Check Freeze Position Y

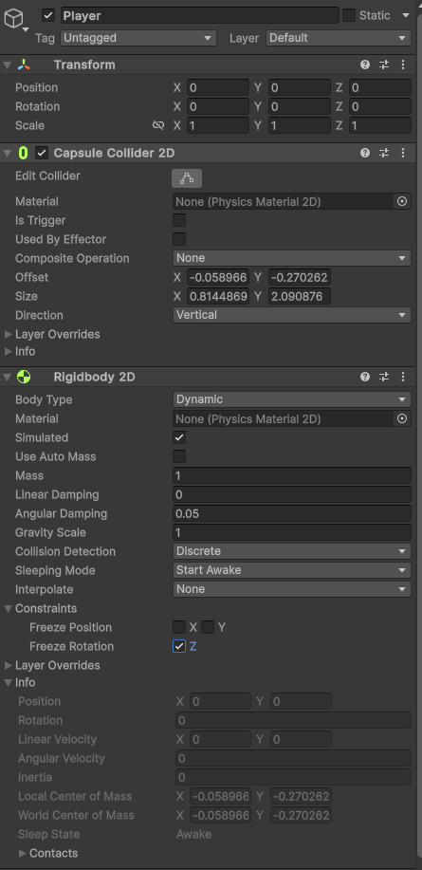pyautogui.click(x=208, y=627)
